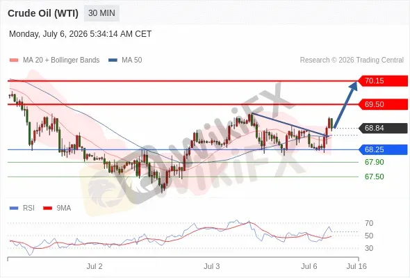The height and width of the screenshot is (278, 410).
Task: Click the MA 50 legend label
Action: (132, 60)
